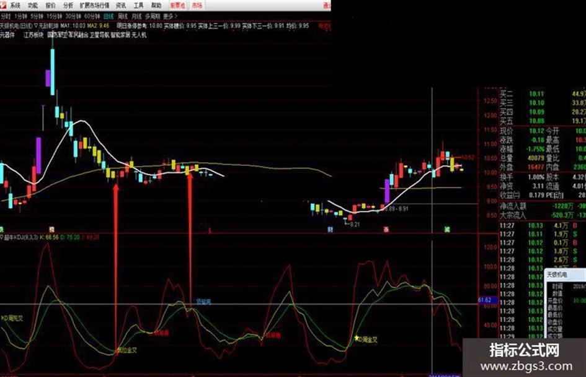This screenshot has width=586, height=377.
Task: Click the 换手 1.00% value
Action: 536,177
